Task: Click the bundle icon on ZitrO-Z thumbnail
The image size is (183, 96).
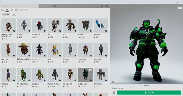Action: coord(29,31)
